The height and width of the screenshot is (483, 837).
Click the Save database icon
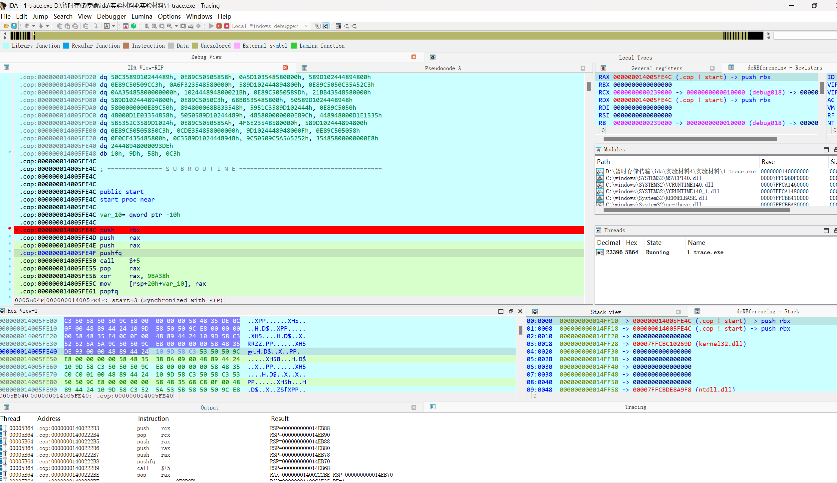pos(14,26)
